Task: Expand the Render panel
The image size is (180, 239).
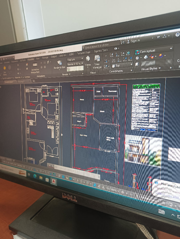Action: point(66,74)
